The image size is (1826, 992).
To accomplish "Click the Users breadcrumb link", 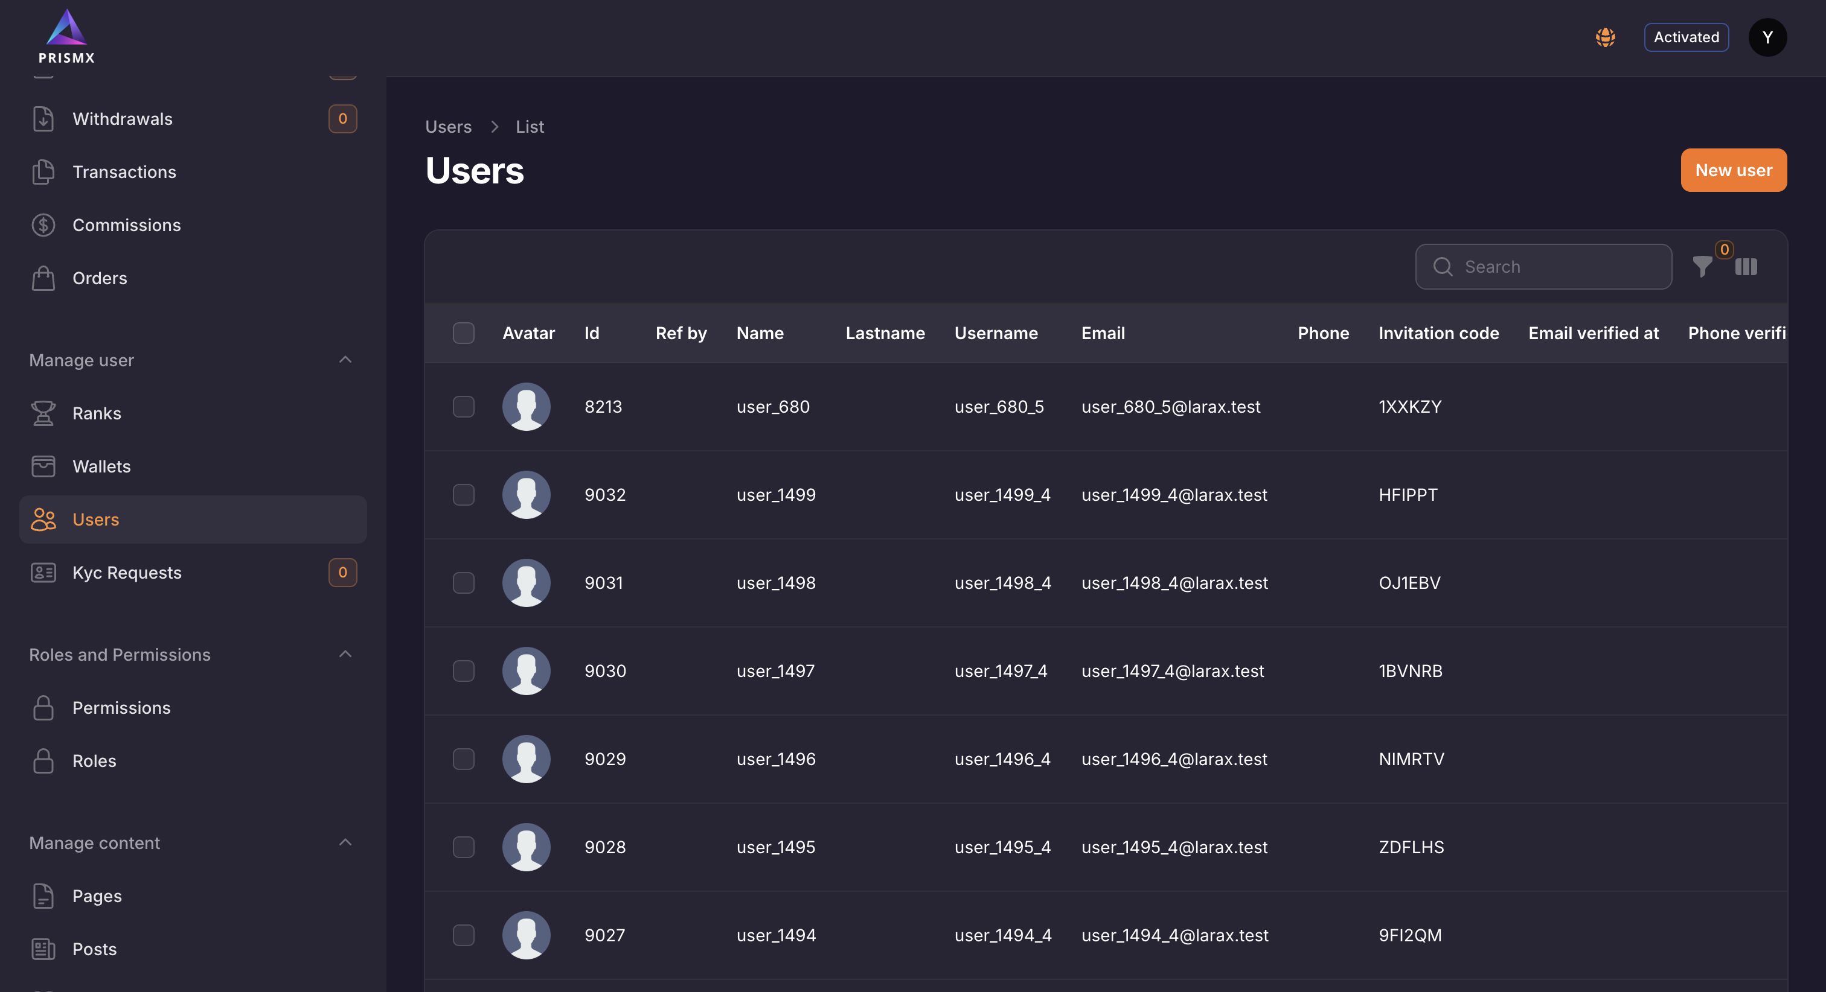I will click(x=448, y=127).
